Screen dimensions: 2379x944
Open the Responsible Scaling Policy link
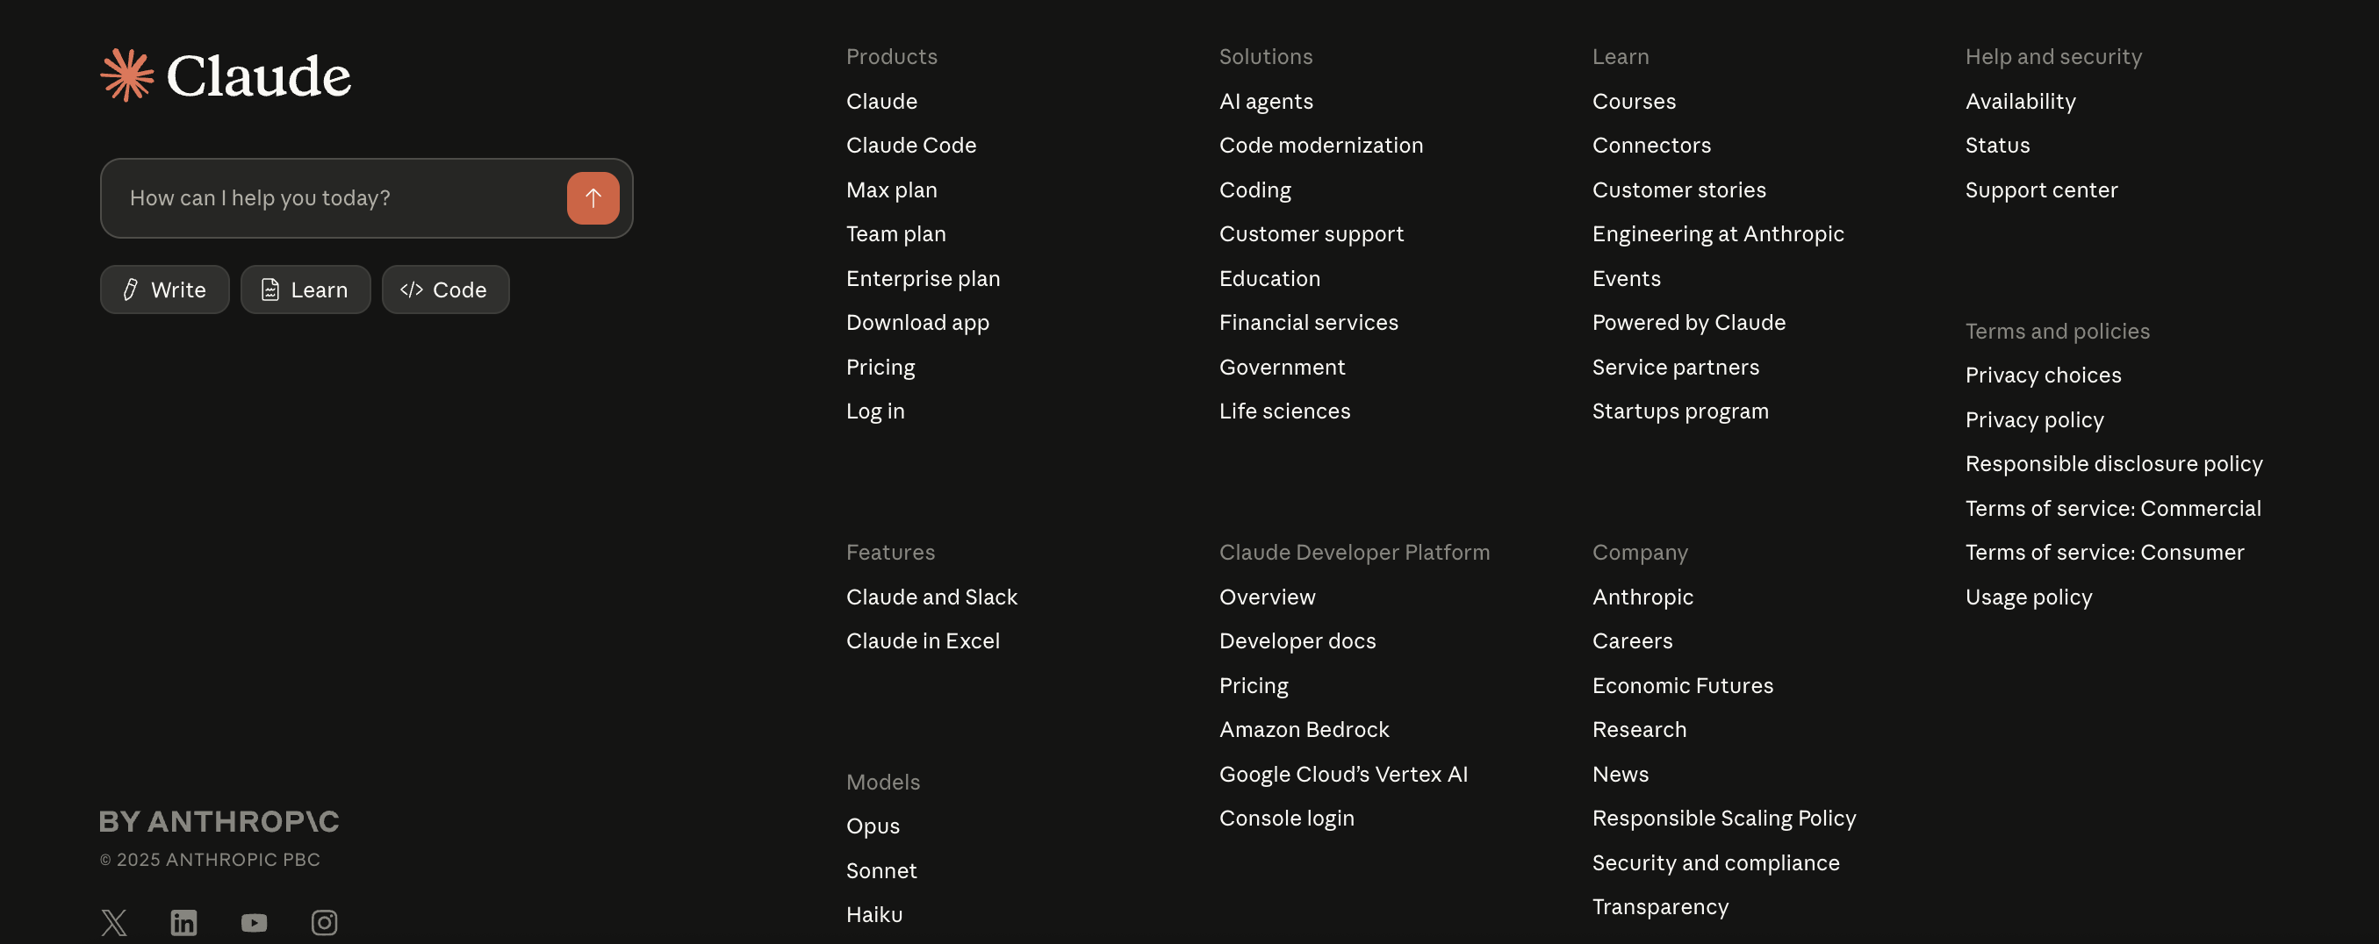[1723, 818]
